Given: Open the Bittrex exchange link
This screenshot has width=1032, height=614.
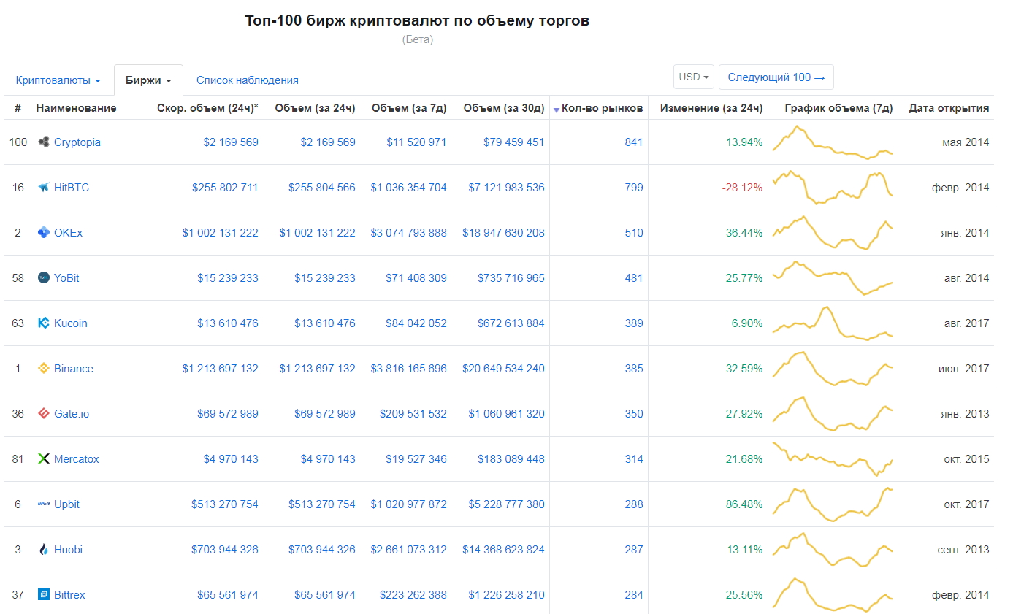Looking at the screenshot, I should [x=69, y=595].
